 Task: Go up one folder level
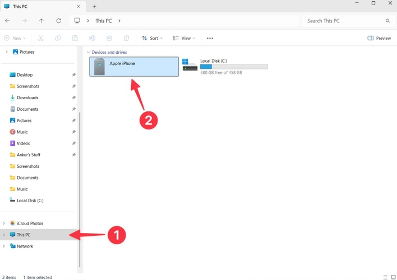(41, 21)
